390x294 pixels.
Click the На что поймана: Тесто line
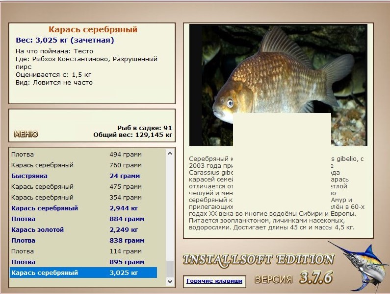coord(54,51)
